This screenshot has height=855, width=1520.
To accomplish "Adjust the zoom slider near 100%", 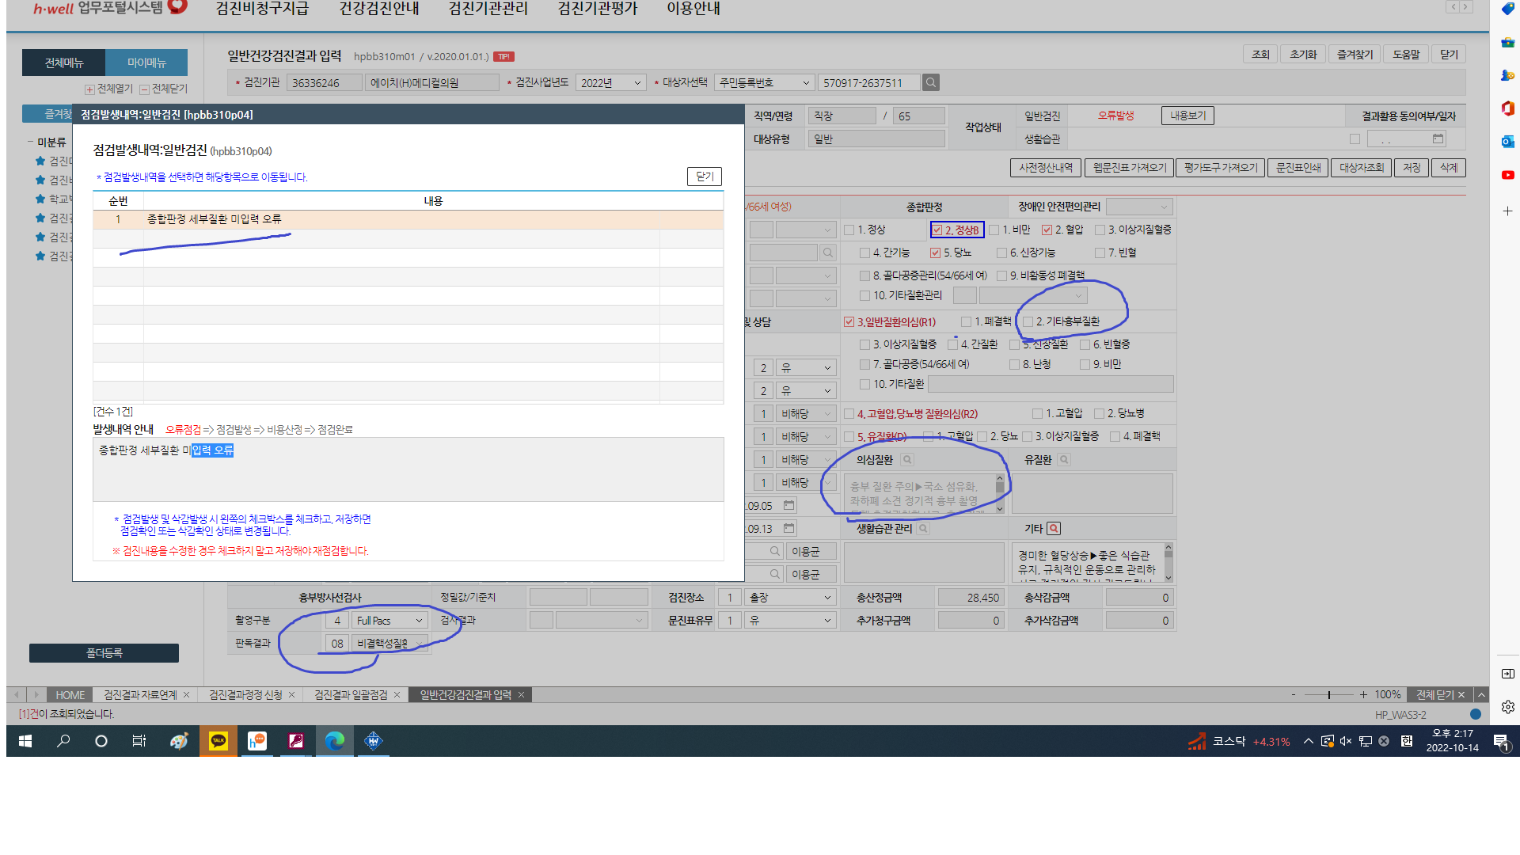I will [x=1328, y=694].
